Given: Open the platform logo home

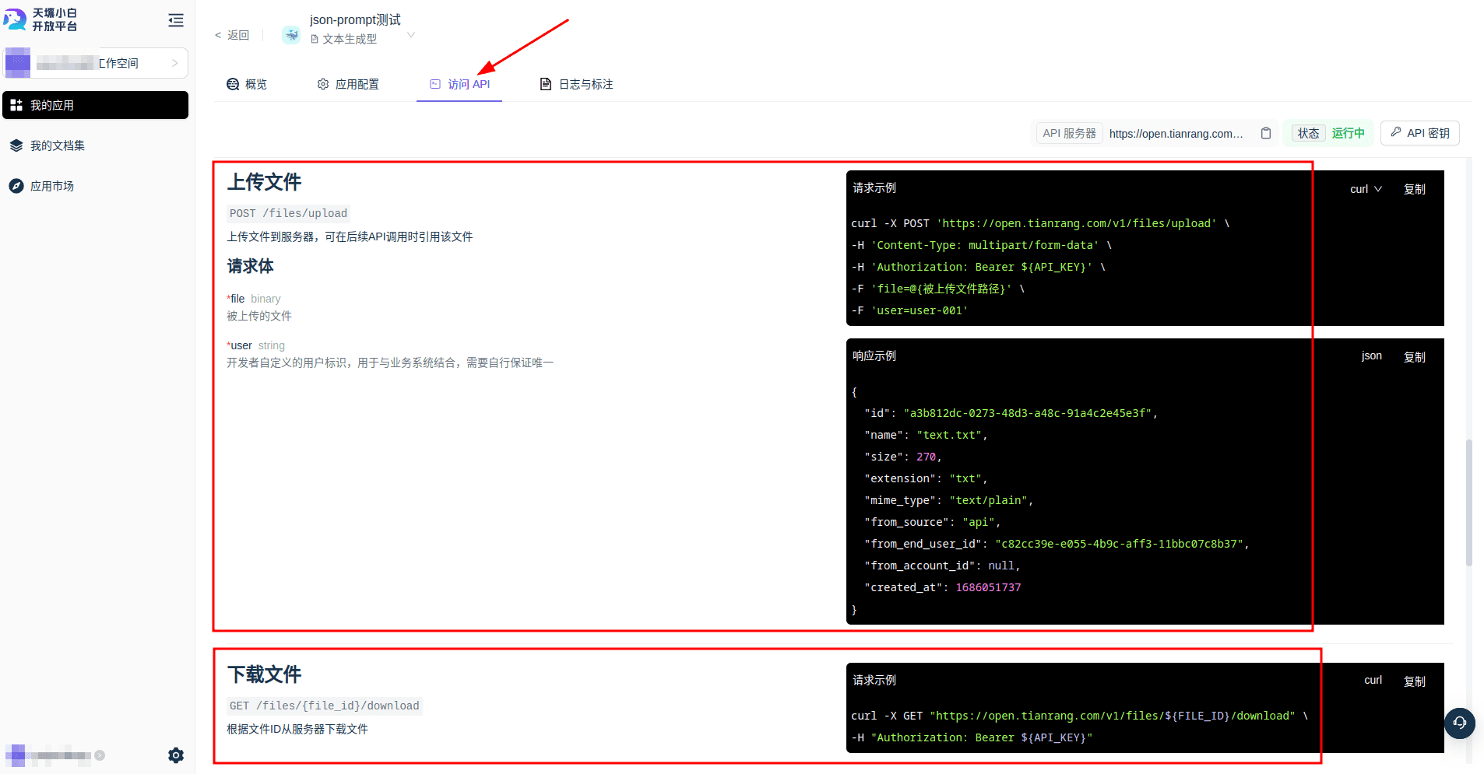Looking at the screenshot, I should coord(40,19).
